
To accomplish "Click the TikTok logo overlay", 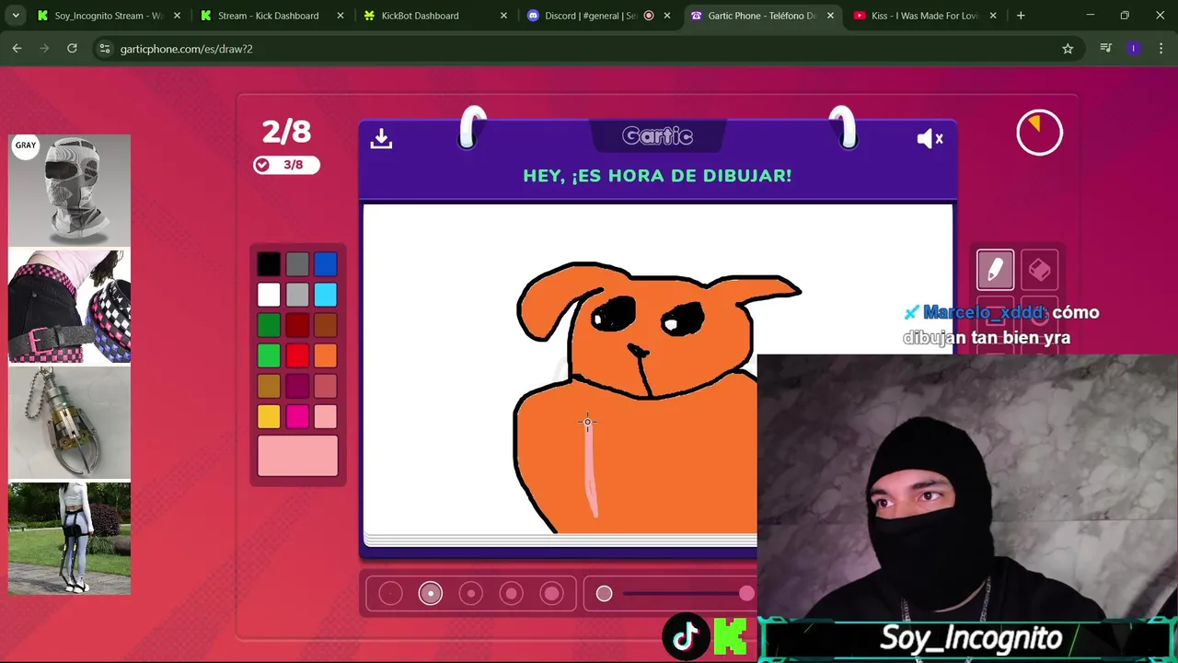I will pyautogui.click(x=686, y=636).
